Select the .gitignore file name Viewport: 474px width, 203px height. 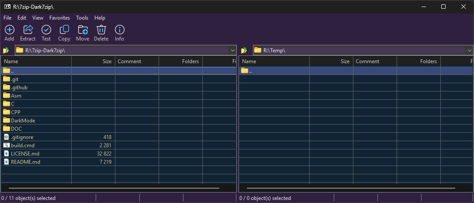click(x=22, y=137)
